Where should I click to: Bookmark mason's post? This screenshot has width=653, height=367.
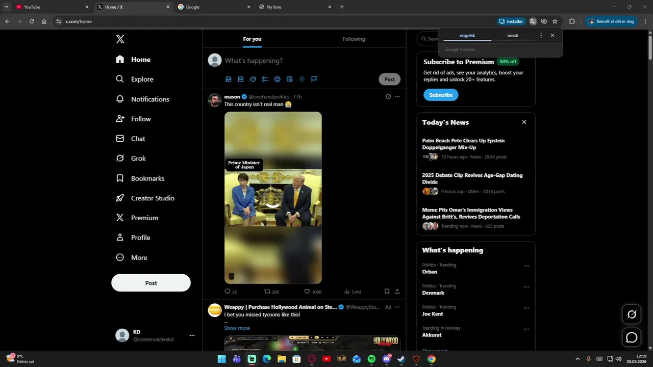coord(387,292)
